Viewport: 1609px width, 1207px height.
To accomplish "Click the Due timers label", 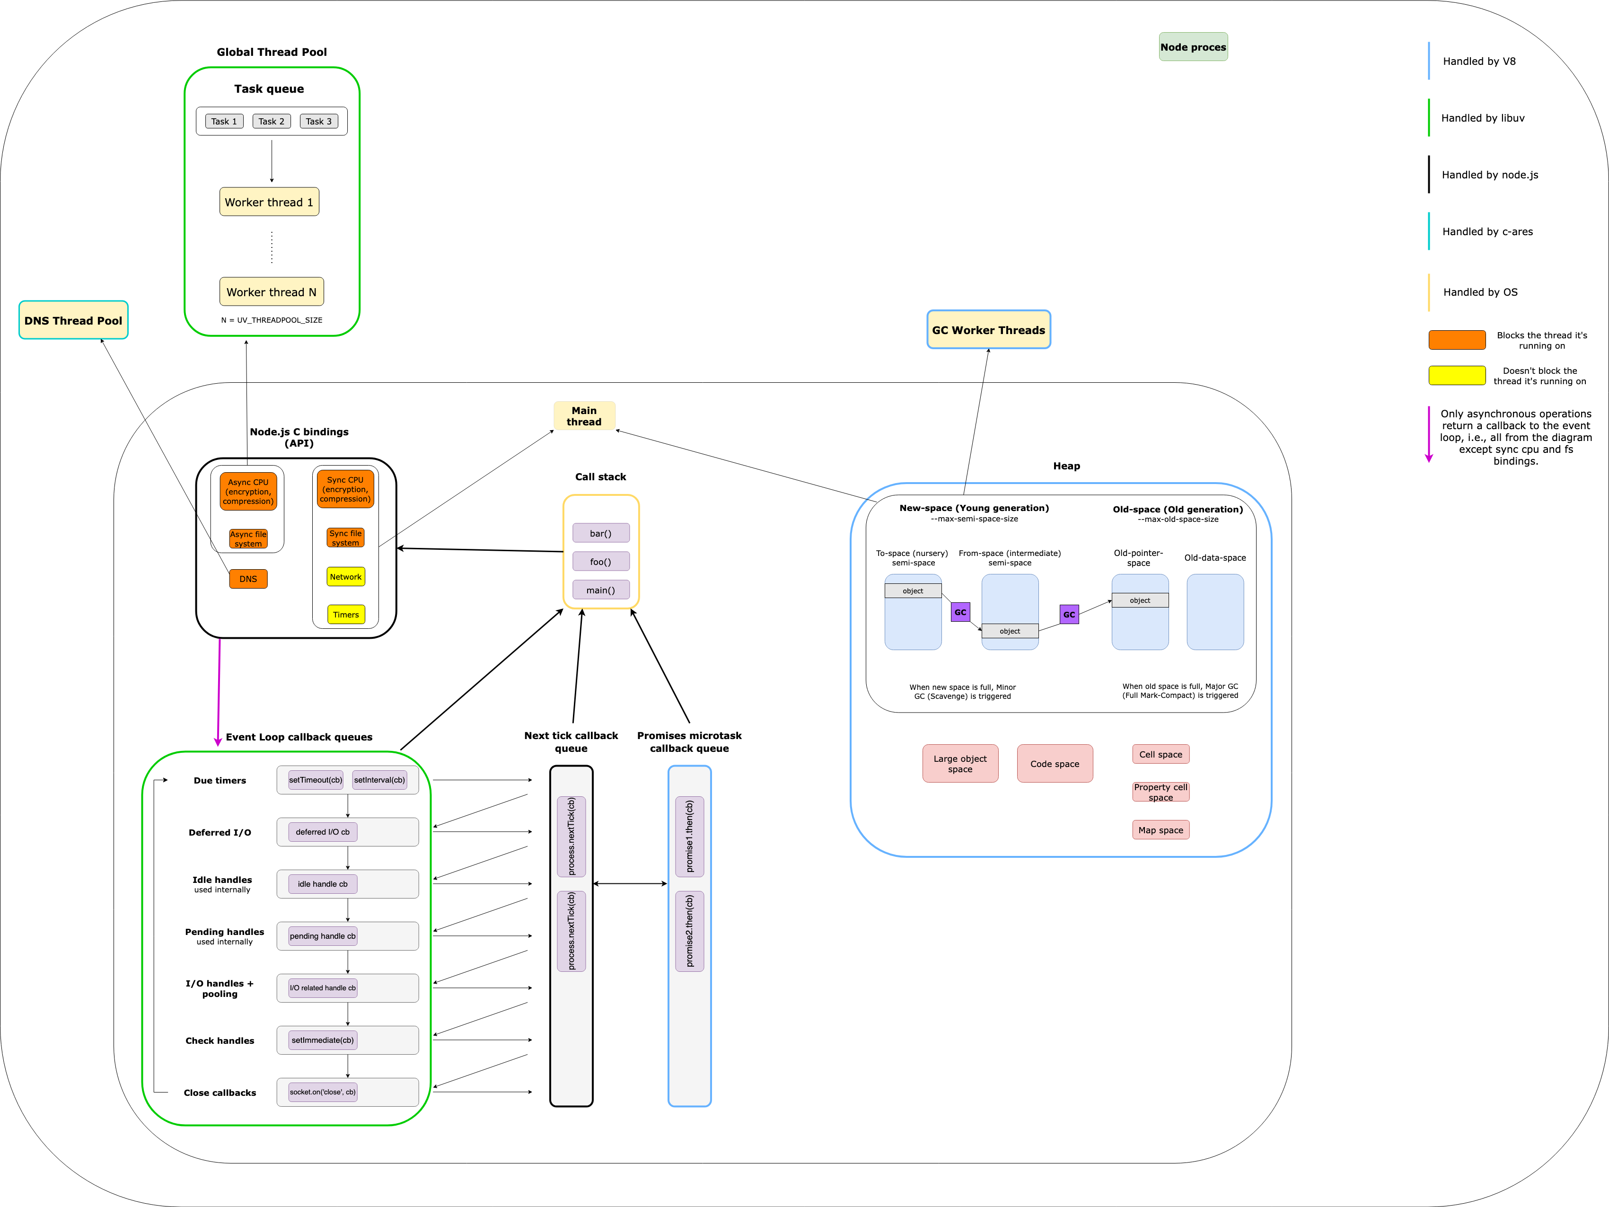I will (x=220, y=781).
